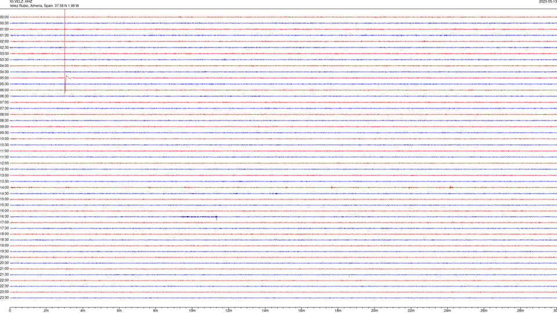Click the 20m tick label on time axis
557x313 pixels.
pos(374,311)
